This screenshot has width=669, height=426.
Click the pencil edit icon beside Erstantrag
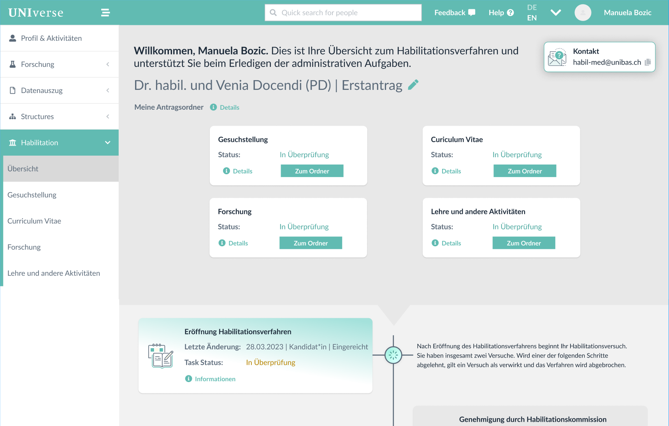pos(413,85)
